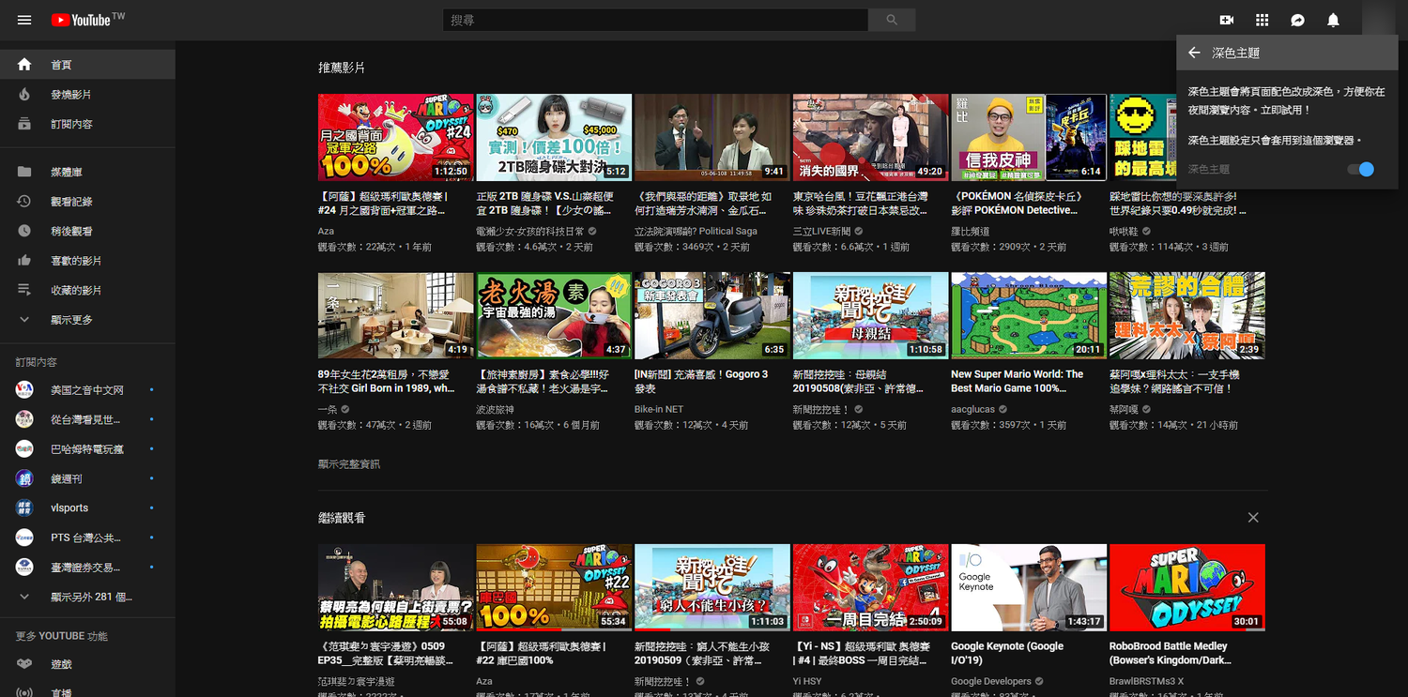Viewport: 1408px width, 697px height.
Task: Click in the 搜尋 search field
Action: tap(655, 20)
